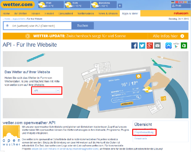Open the reisecom partner link
Viewport: 191px width, 152px height.
point(181,13)
